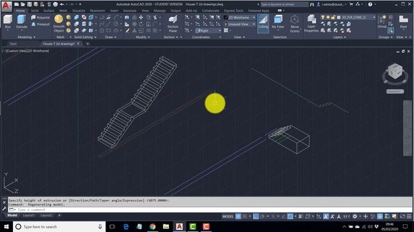The image size is (414, 232).
Task: Click the Extrude tool
Action: click(21, 22)
